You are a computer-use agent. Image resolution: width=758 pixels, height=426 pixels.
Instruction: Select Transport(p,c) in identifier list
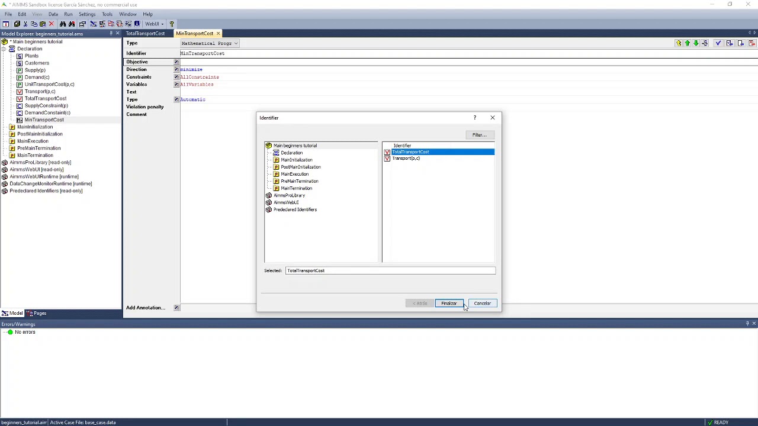[406, 159]
